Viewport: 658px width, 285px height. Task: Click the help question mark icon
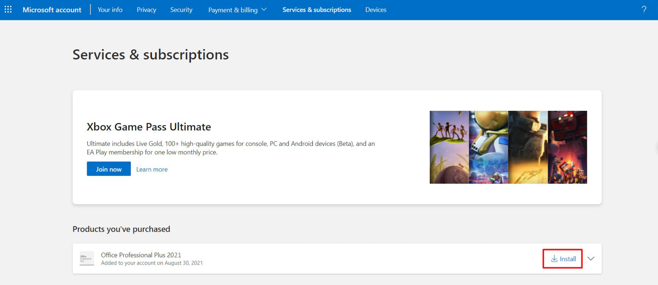[644, 10]
